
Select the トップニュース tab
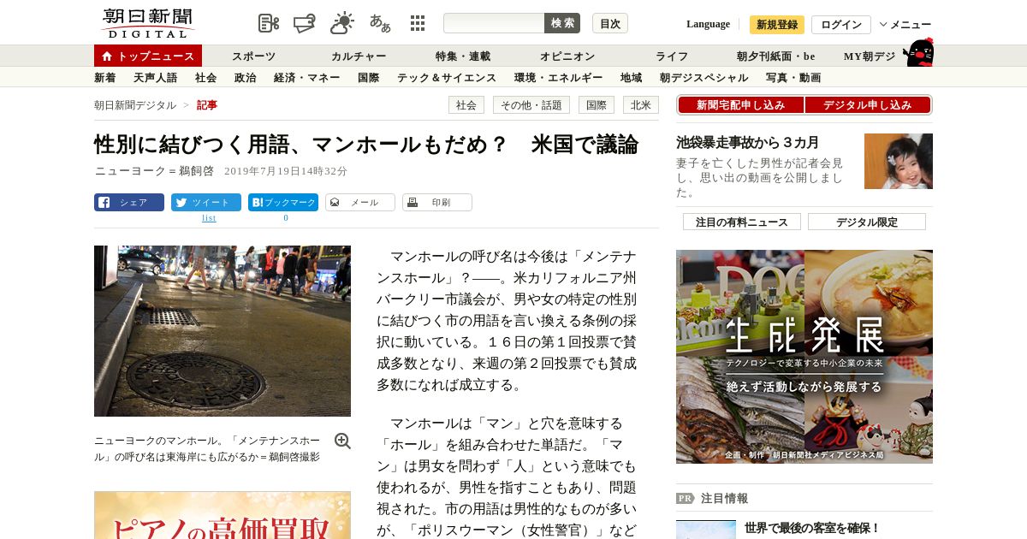[x=148, y=56]
